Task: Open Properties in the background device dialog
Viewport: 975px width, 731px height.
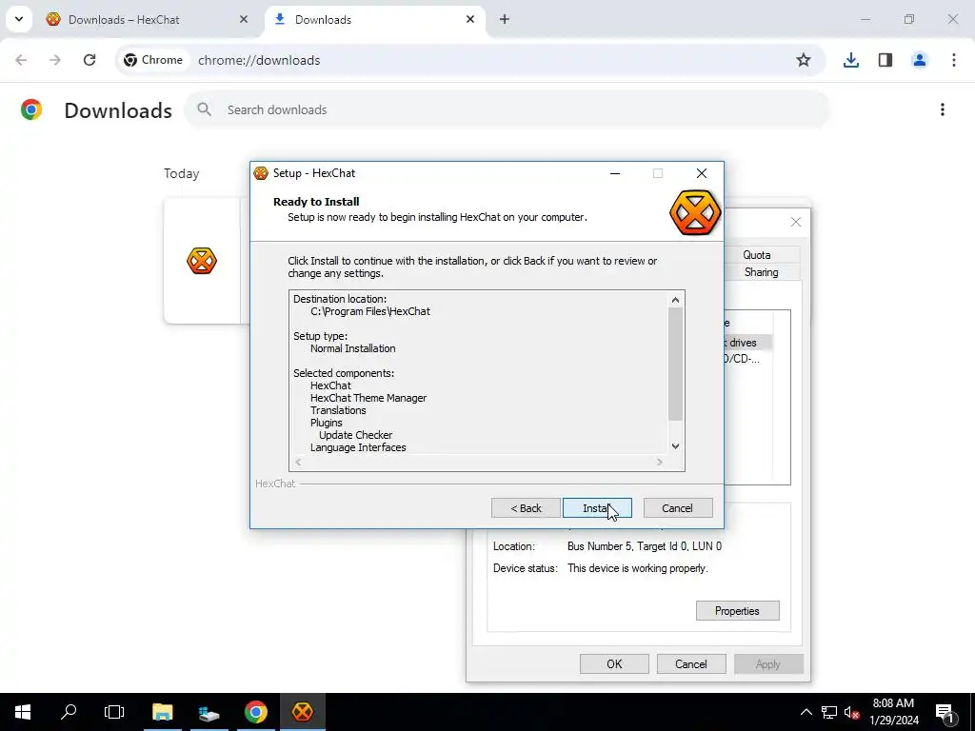Action: coord(738,610)
